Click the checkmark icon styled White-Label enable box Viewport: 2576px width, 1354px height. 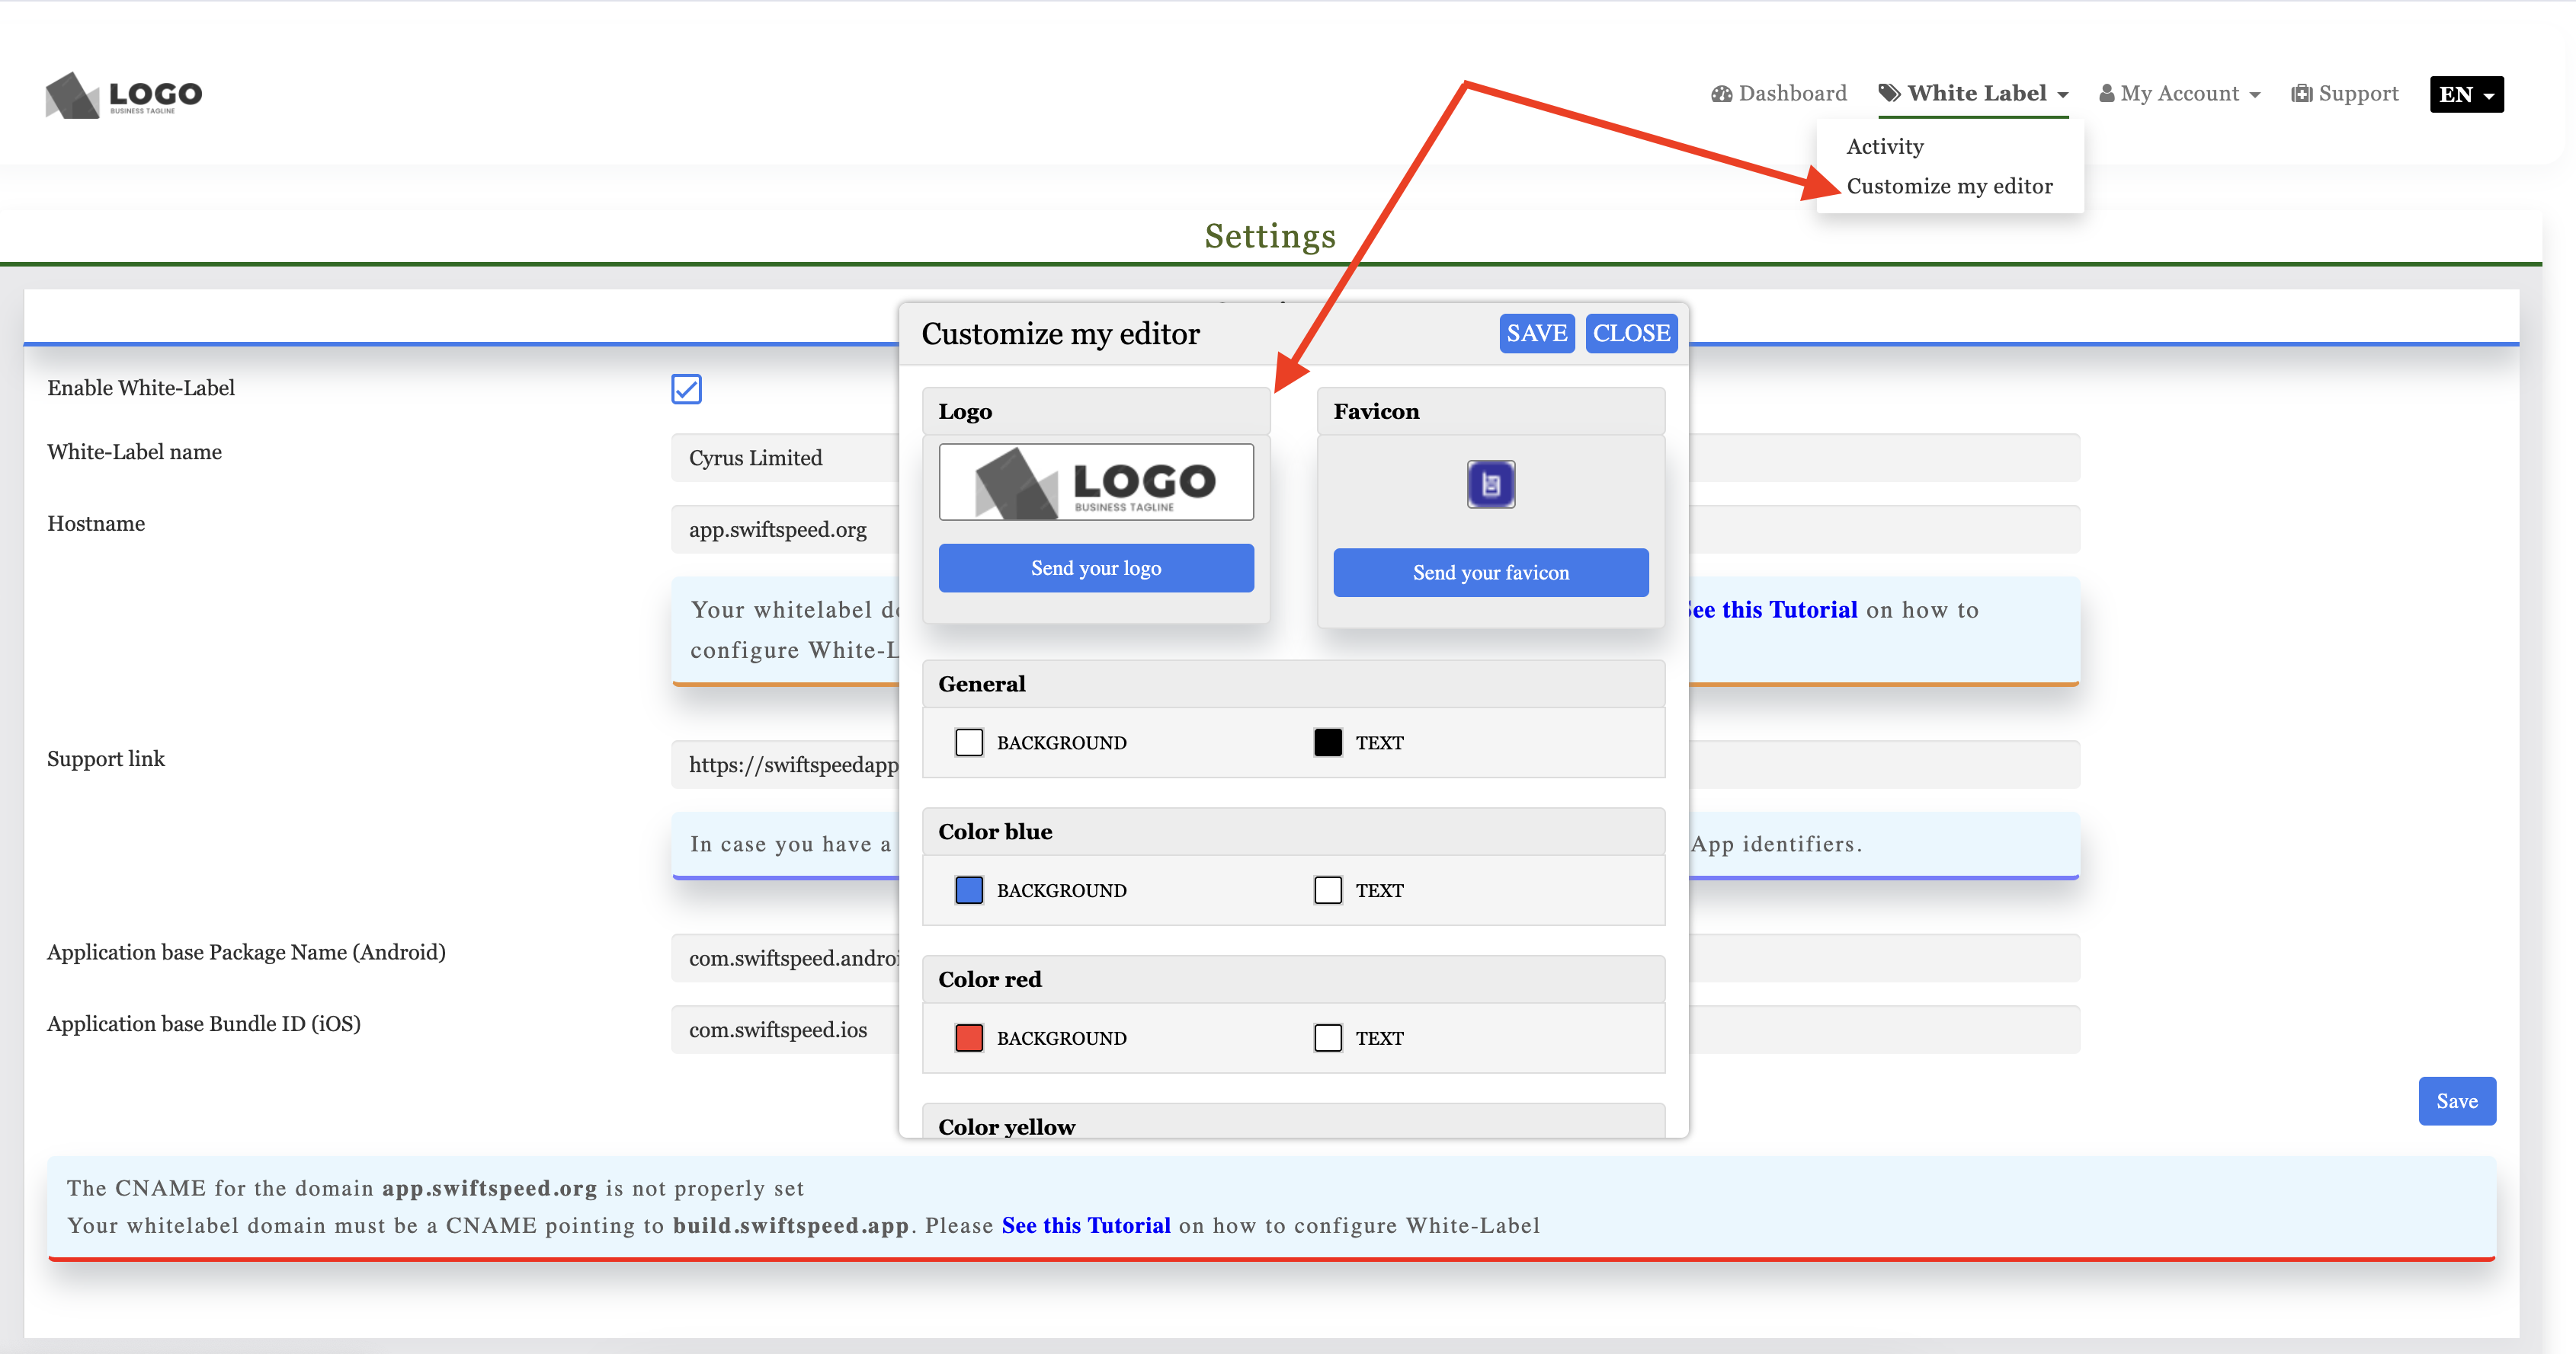tap(686, 388)
